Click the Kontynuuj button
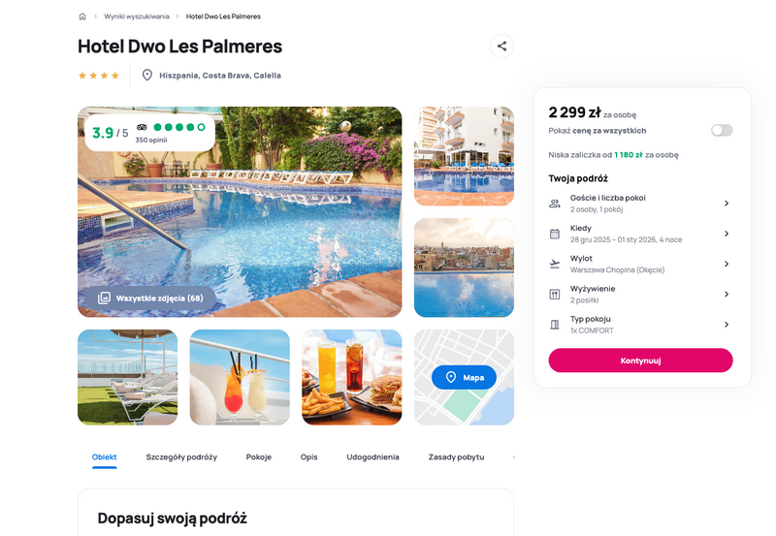 pyautogui.click(x=640, y=361)
